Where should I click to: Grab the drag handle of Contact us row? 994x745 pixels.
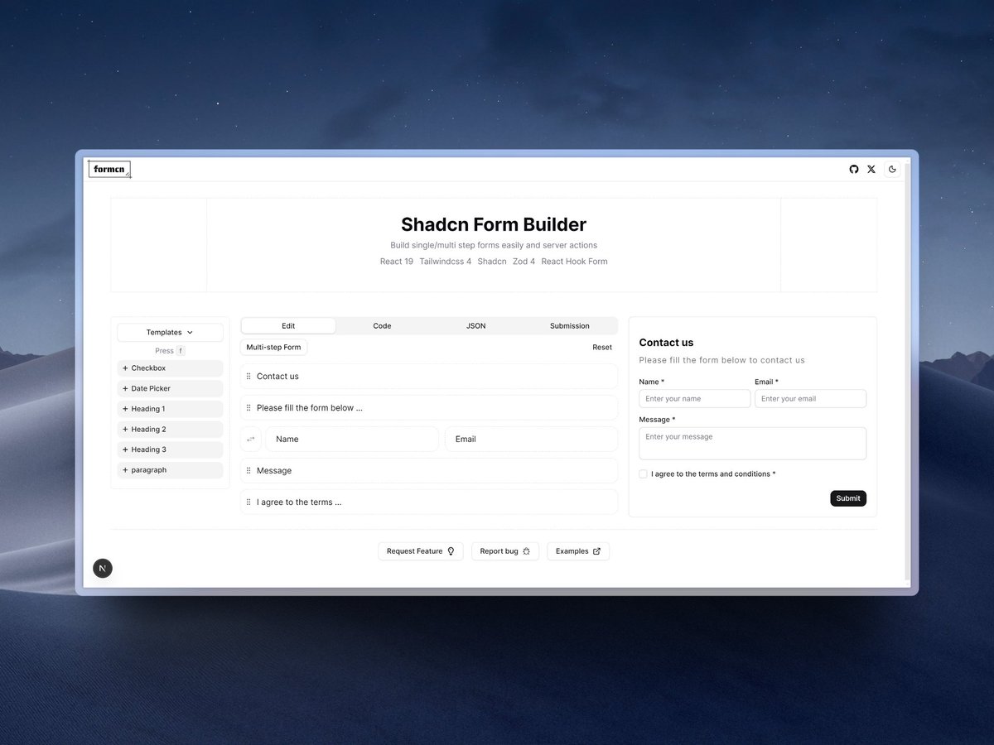click(248, 377)
